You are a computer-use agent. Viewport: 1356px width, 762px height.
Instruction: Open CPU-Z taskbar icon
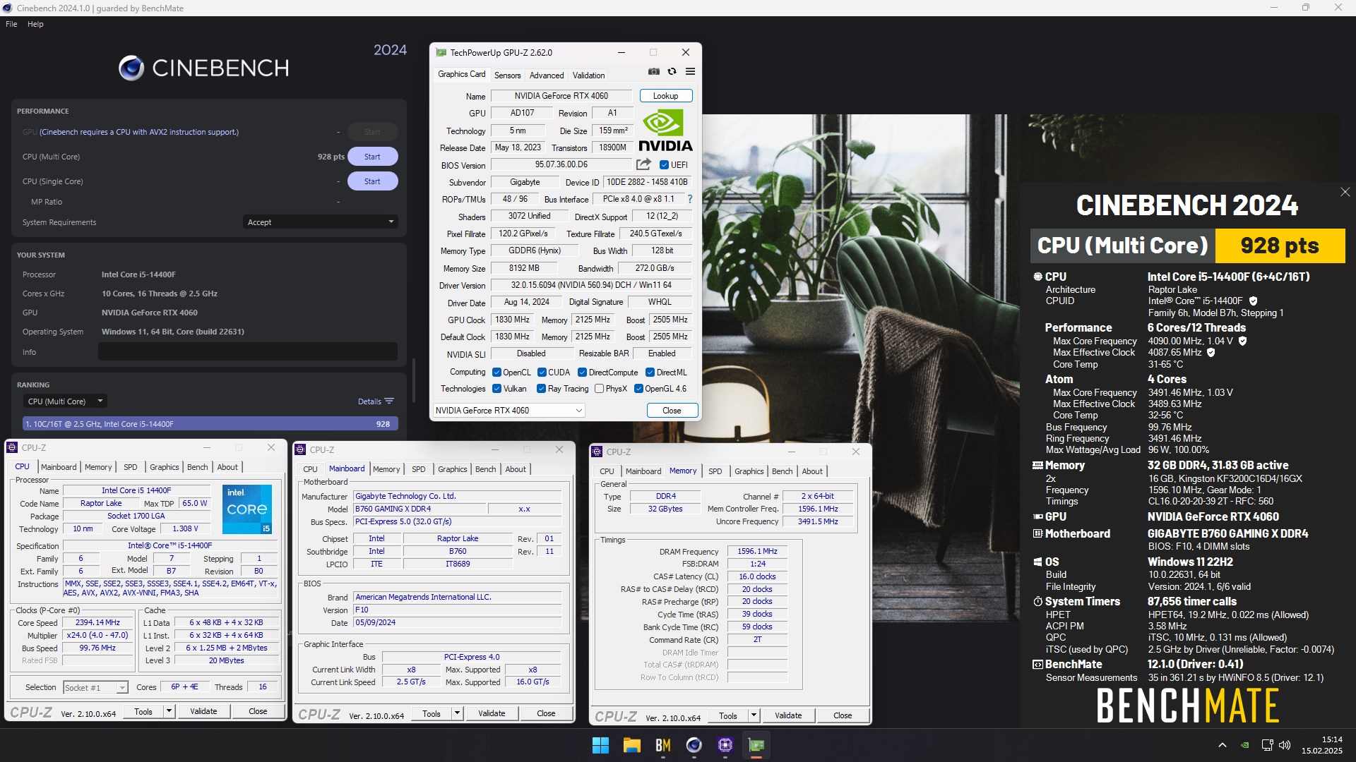point(725,745)
